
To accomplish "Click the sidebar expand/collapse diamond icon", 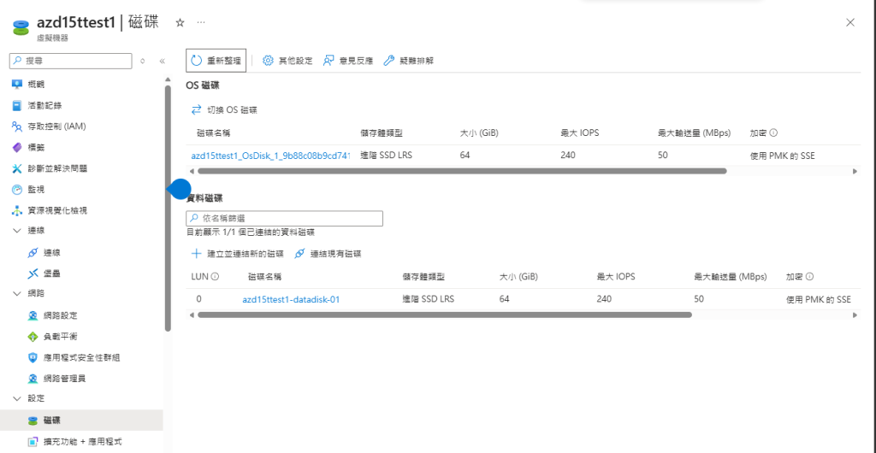I will point(143,61).
